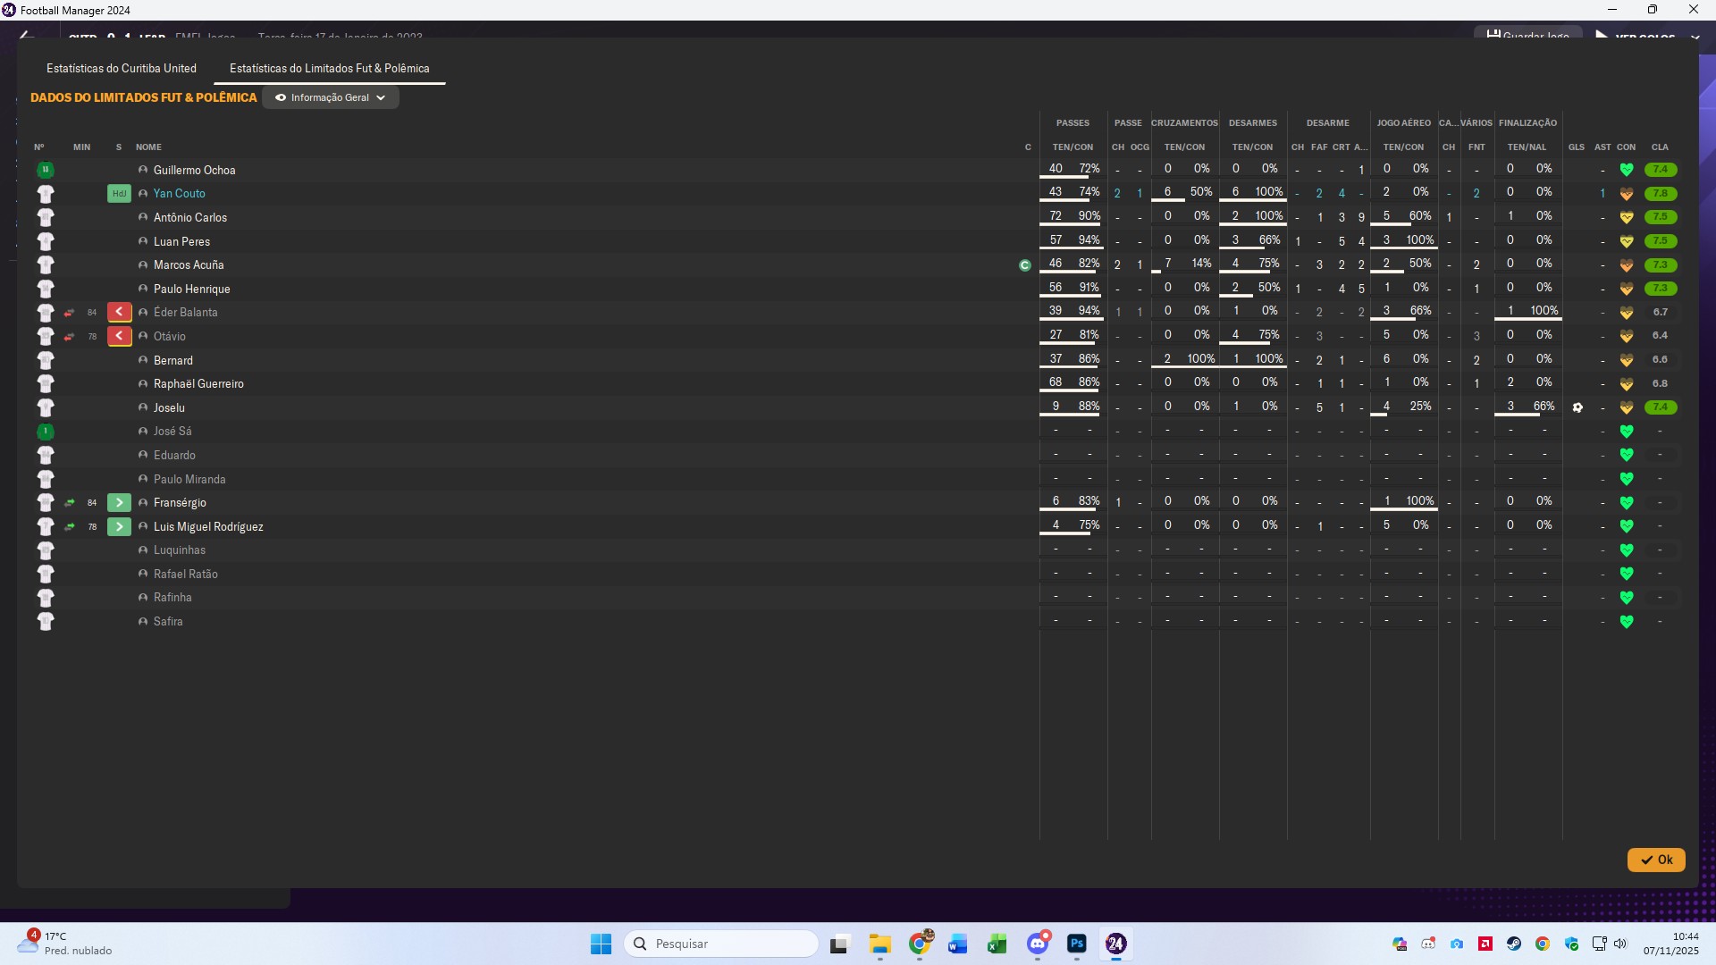Click the HdJ badge next to Yan Couto
Viewport: 1716px width, 965px height.
pyautogui.click(x=119, y=193)
